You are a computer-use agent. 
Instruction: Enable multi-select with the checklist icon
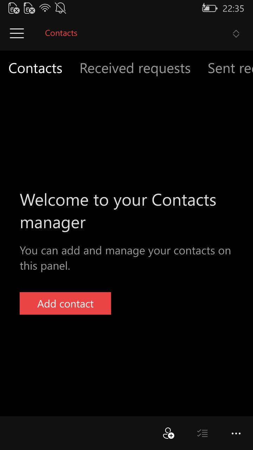(202, 433)
